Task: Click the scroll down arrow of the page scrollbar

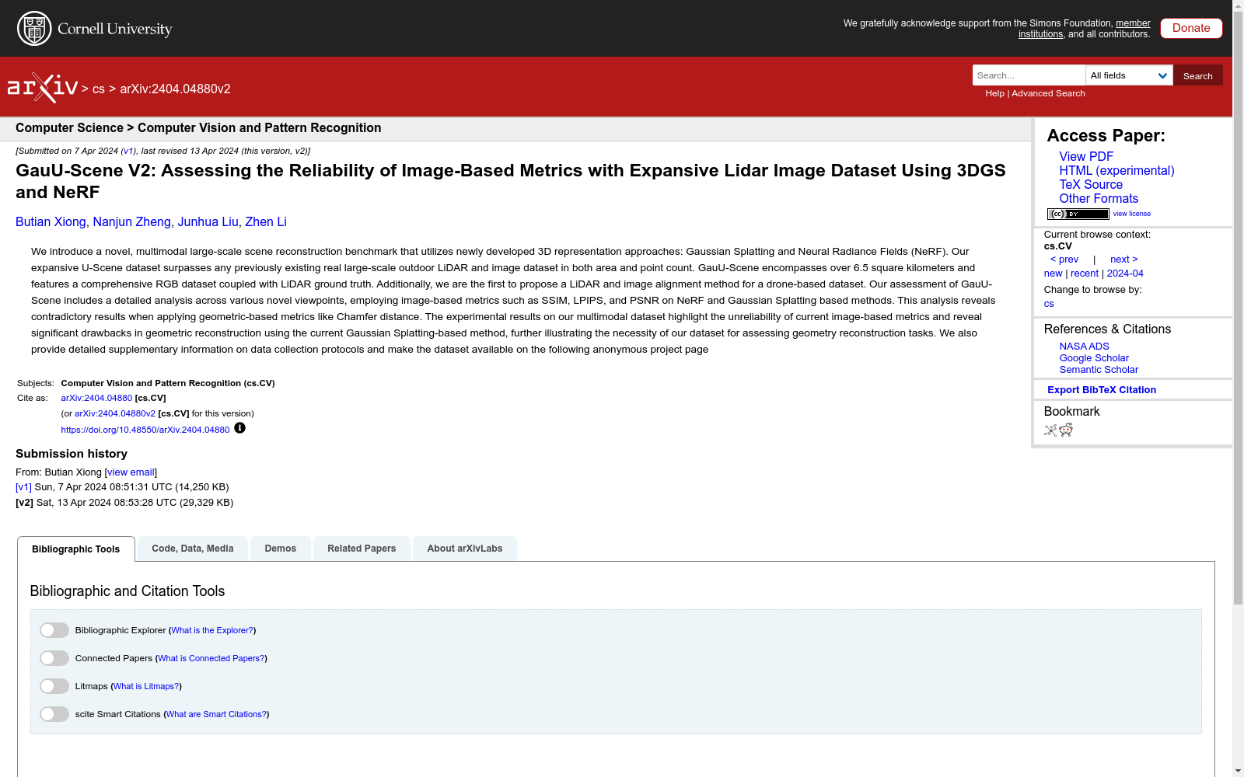Action: pyautogui.click(x=1238, y=771)
